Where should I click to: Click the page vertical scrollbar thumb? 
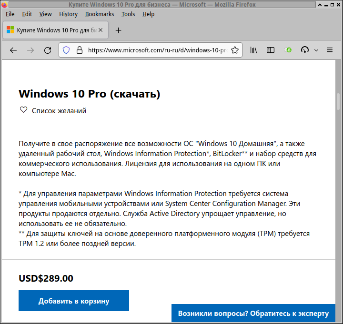[x=338, y=103]
